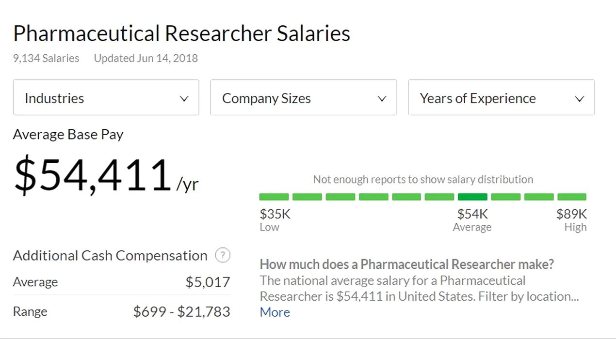Viewport: 616px width, 339px height.
Task: Open the Years of Experience filter
Action: point(501,98)
